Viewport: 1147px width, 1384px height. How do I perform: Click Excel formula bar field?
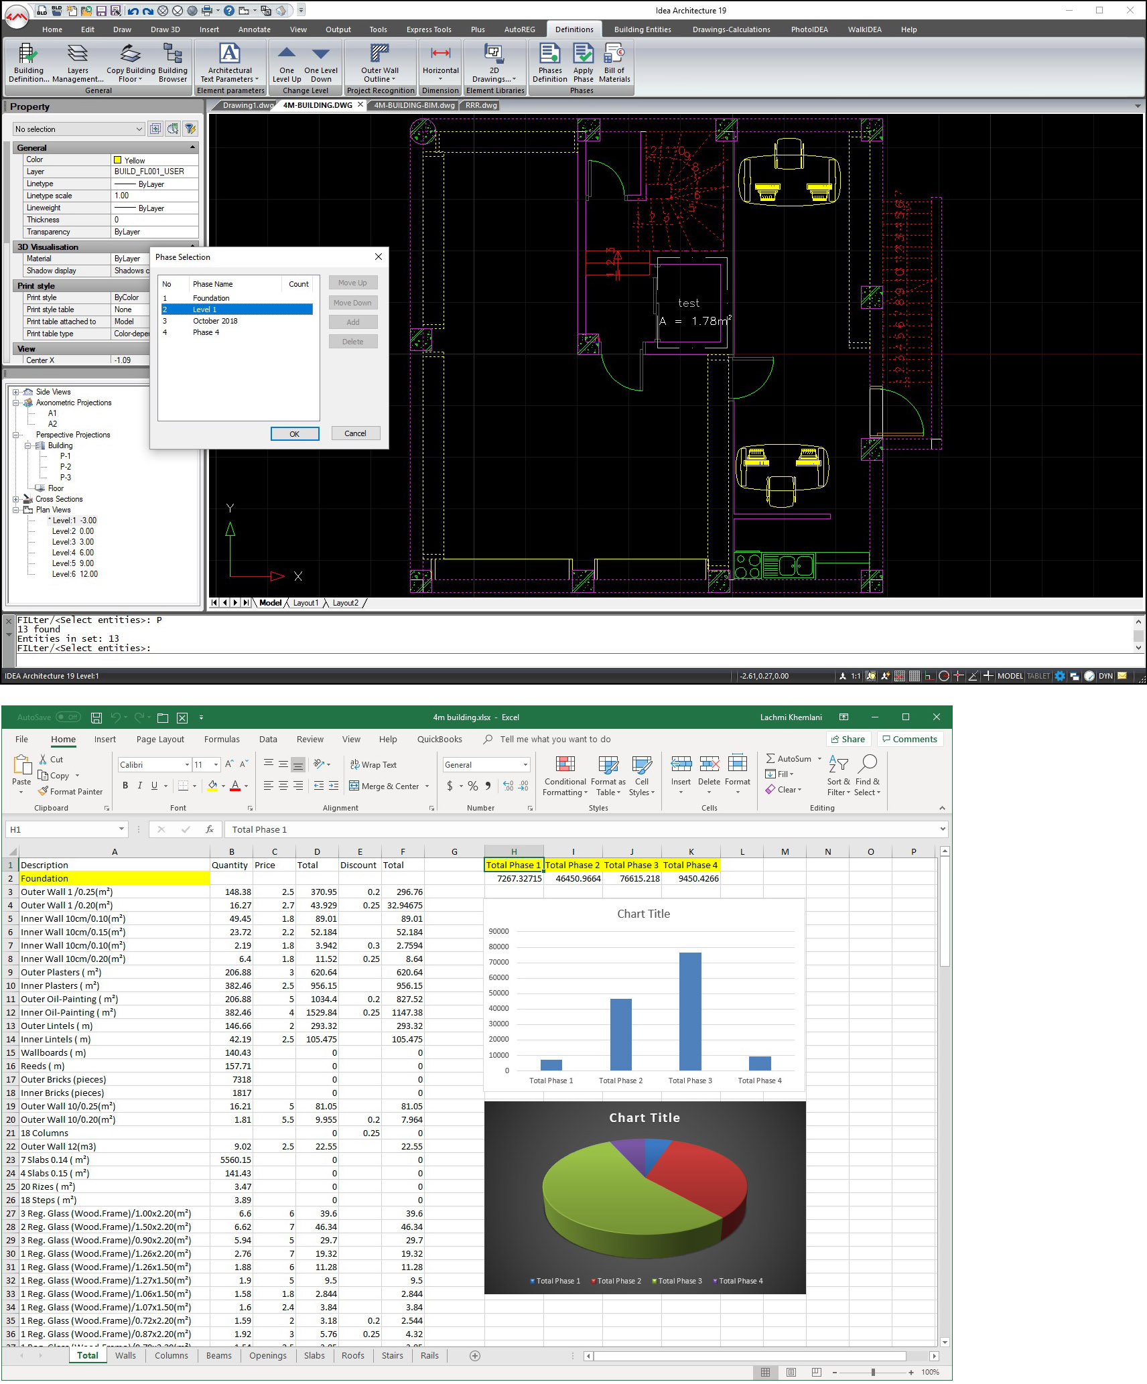coord(581,829)
